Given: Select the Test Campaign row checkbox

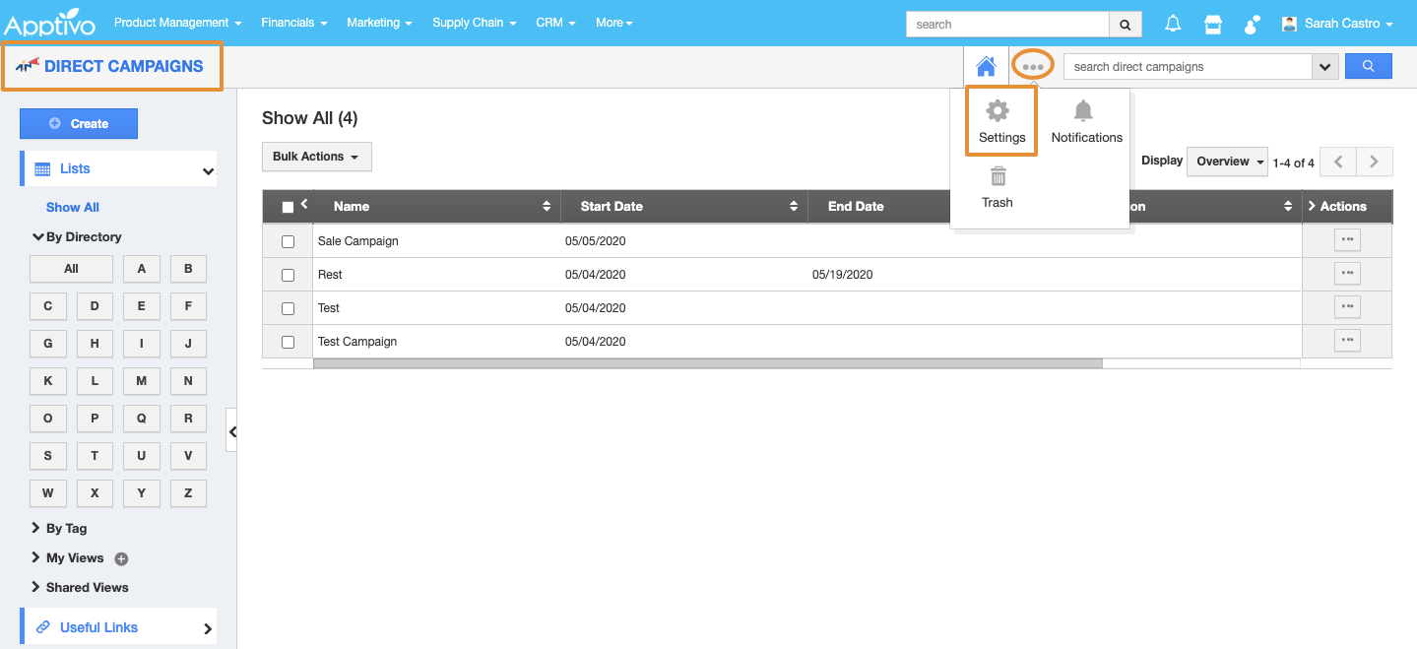Looking at the screenshot, I should click(288, 342).
